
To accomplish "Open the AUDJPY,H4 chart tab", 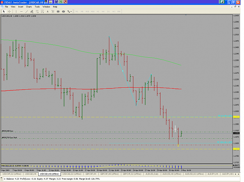I will click(213, 174).
